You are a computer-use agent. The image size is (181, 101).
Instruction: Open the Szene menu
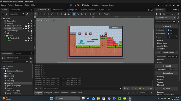(3, 5)
